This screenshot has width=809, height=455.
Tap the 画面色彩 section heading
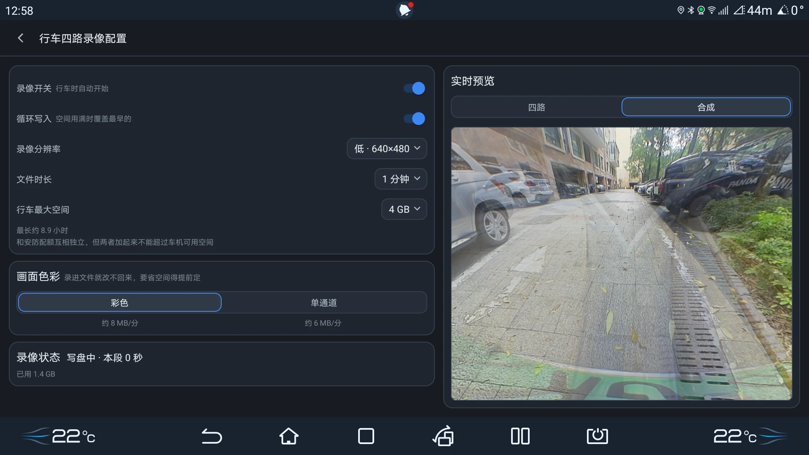[38, 276]
